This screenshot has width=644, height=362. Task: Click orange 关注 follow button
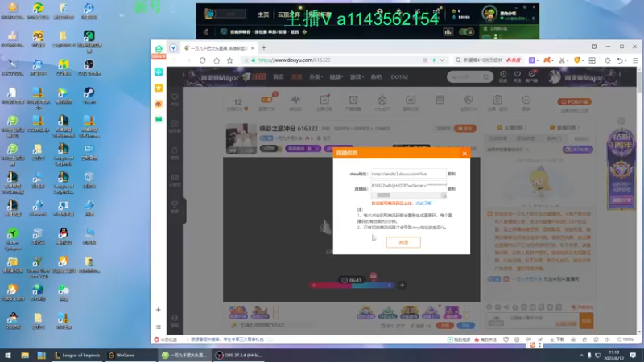(465, 129)
